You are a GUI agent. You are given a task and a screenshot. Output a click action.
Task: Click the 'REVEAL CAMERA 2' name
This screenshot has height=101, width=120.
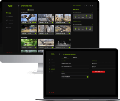(77, 24)
